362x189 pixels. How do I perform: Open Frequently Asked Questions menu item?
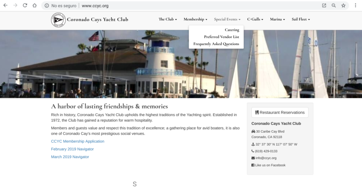(x=216, y=44)
